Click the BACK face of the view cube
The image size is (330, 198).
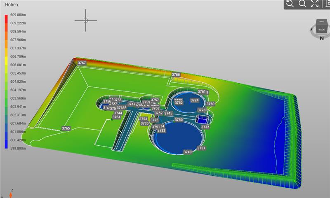[321, 30]
